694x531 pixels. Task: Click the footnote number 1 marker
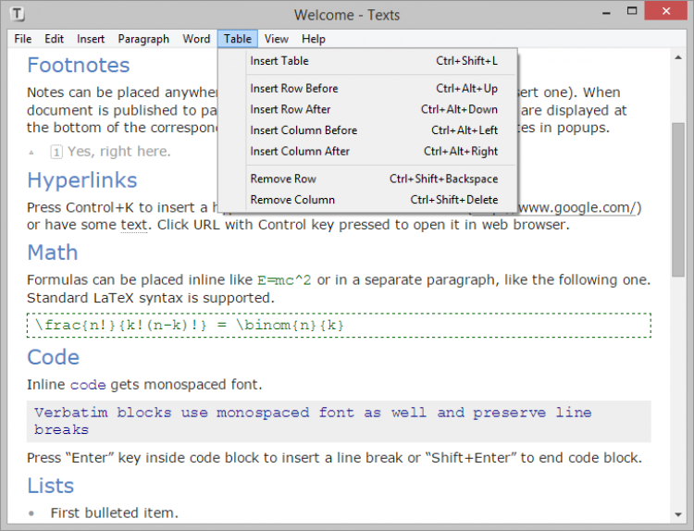56,152
